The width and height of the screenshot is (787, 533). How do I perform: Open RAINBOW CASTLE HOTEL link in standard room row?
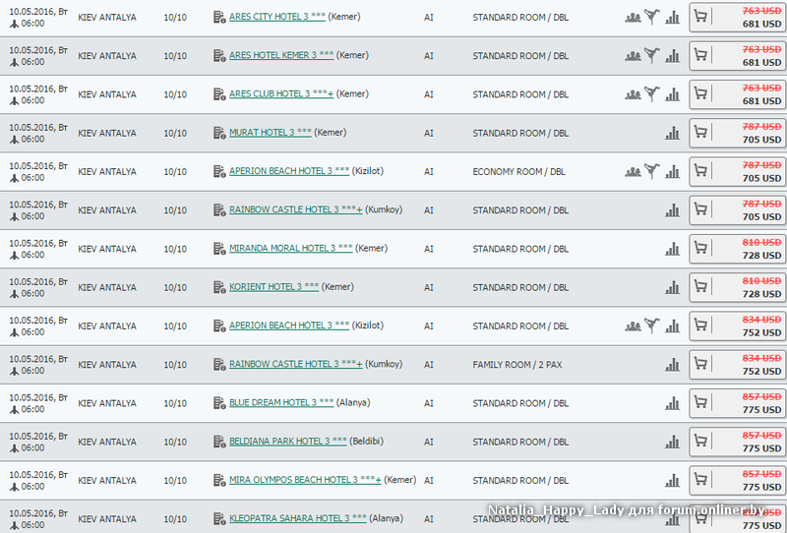(x=296, y=209)
